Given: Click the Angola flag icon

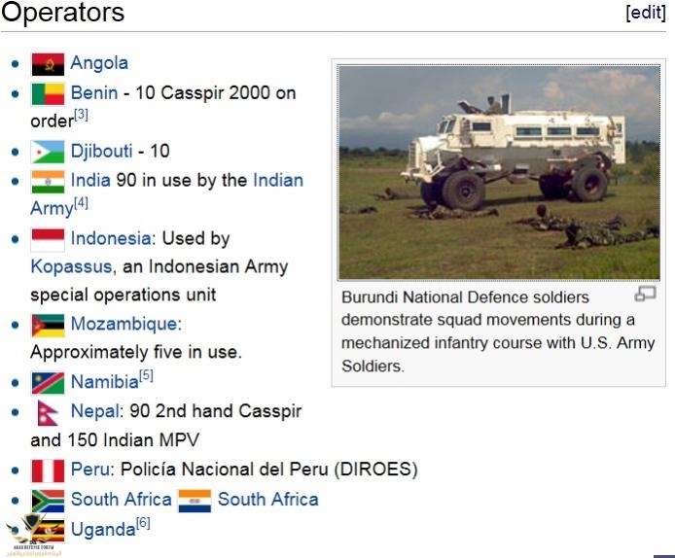Looking at the screenshot, I should (x=48, y=64).
